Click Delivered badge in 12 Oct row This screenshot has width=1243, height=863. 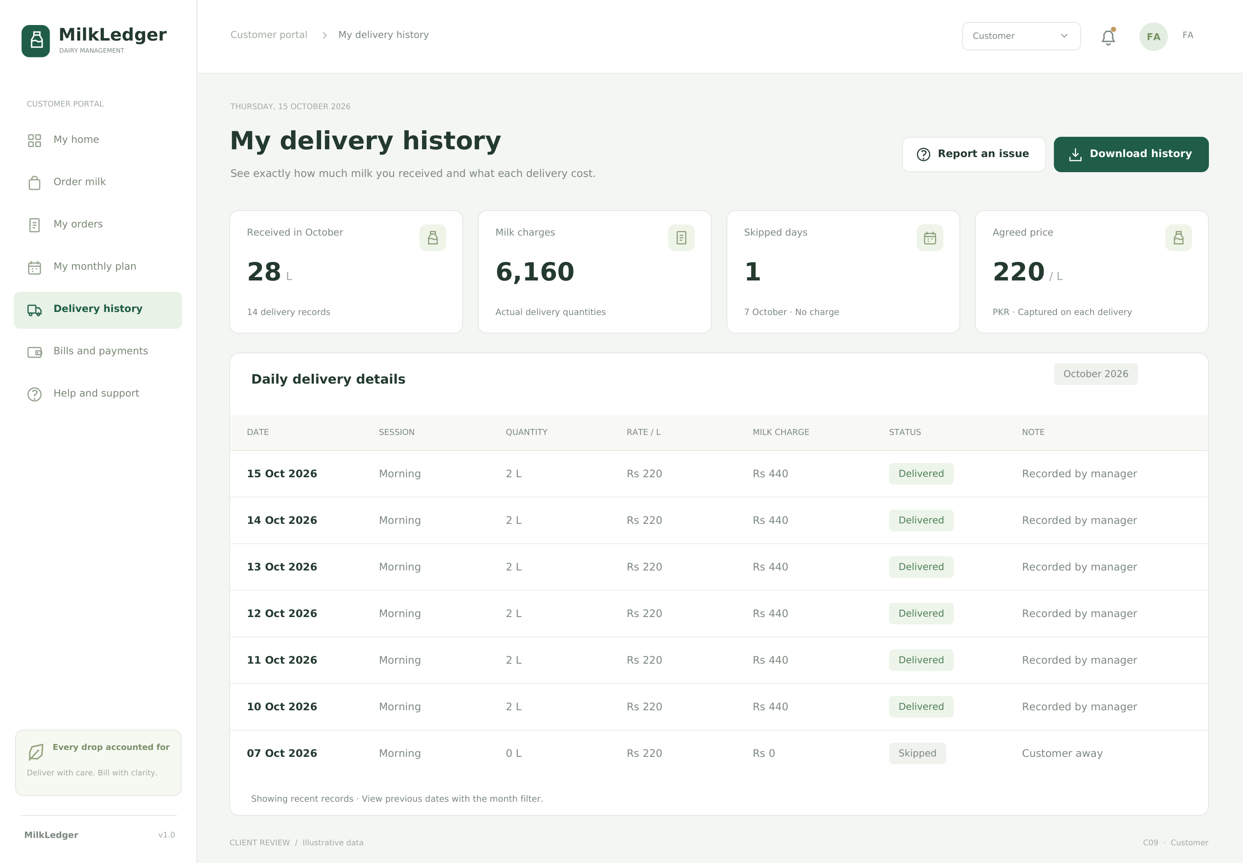(921, 613)
